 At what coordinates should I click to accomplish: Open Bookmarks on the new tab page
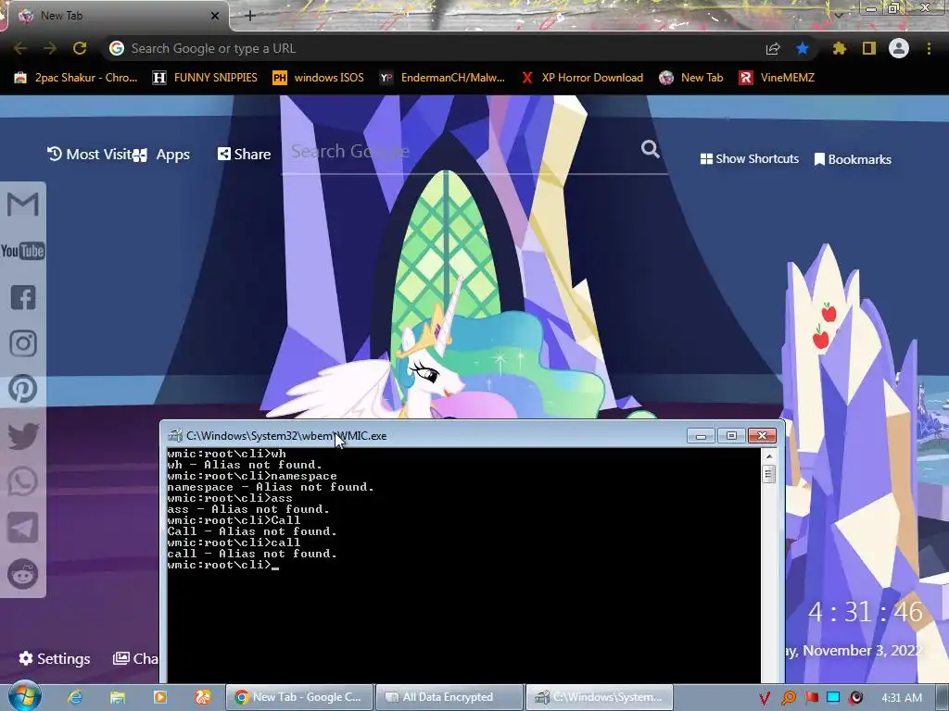(x=853, y=159)
